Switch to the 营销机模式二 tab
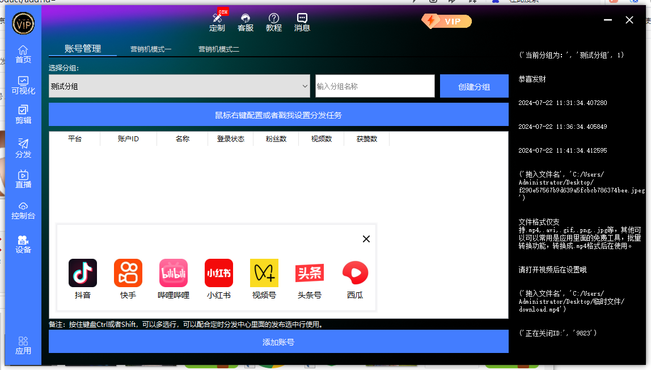Viewport: 651px width, 370px height. pyautogui.click(x=219, y=49)
